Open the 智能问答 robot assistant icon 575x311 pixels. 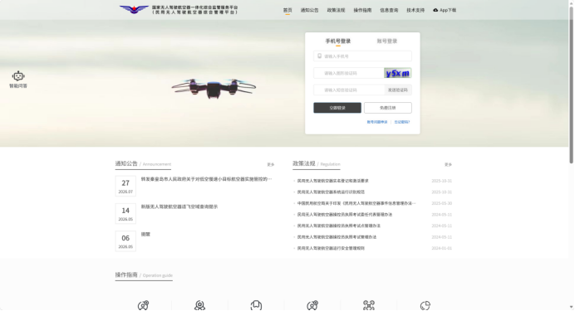18,76
